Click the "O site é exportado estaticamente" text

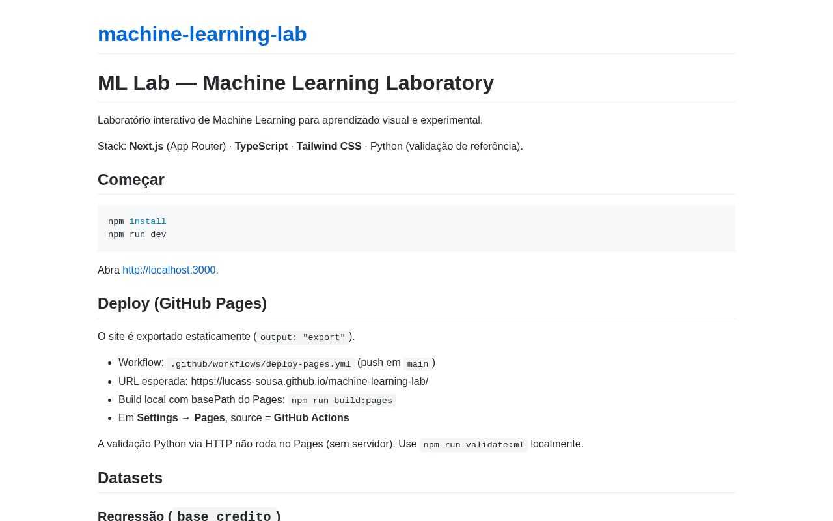coord(174,337)
